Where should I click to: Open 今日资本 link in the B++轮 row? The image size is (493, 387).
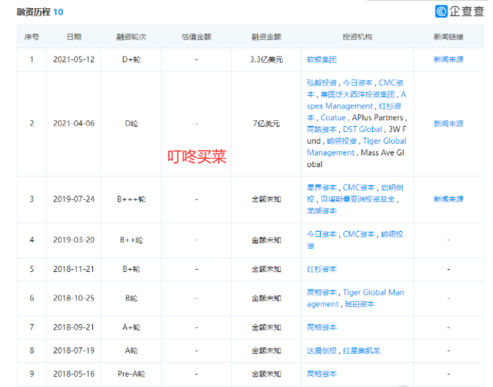pos(322,234)
